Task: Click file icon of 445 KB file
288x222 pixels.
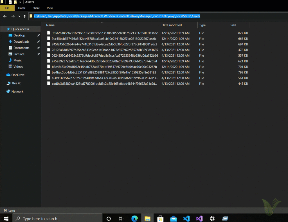Action: tap(48, 84)
